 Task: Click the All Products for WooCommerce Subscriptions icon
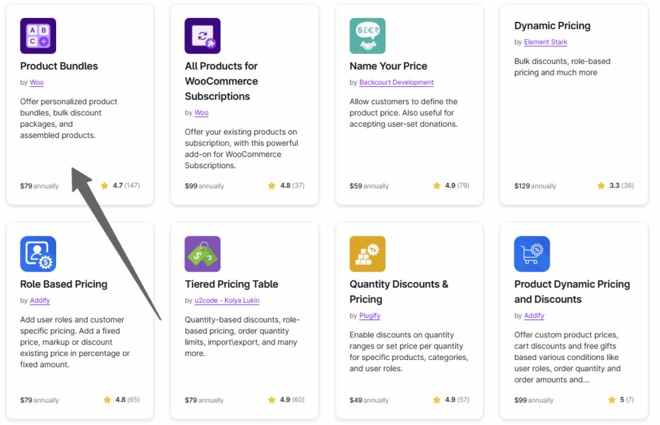[202, 35]
